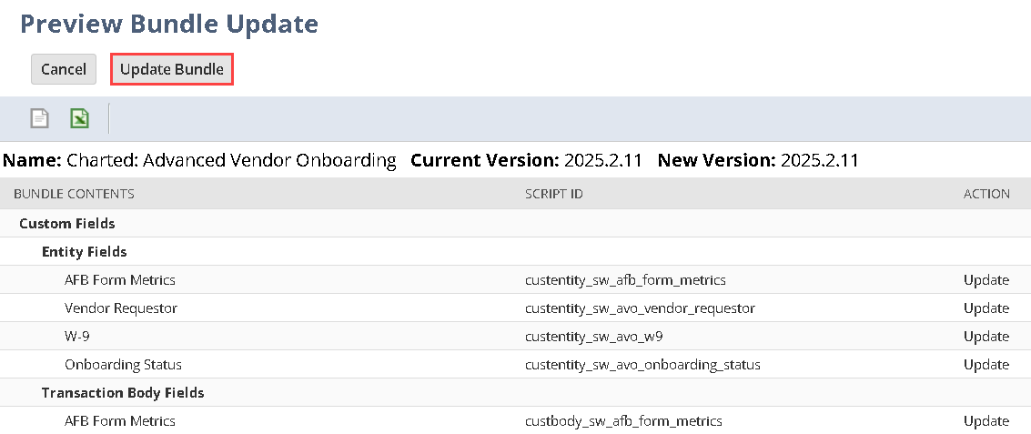Click the Export to CSV icon
Image resolution: width=1031 pixels, height=434 pixels.
click(40, 118)
